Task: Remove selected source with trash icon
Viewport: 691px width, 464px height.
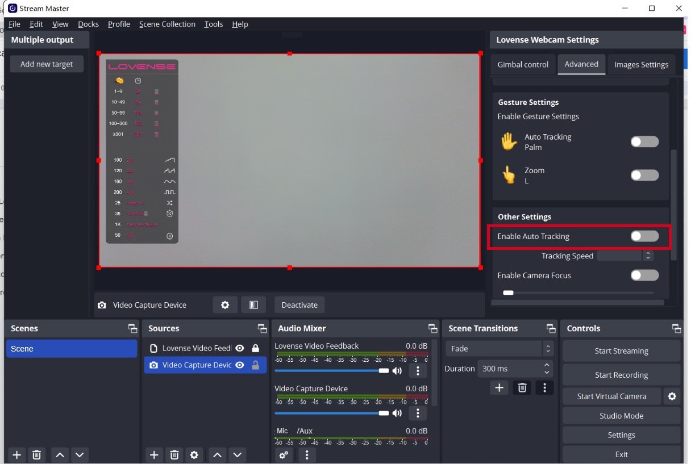Action: click(174, 455)
